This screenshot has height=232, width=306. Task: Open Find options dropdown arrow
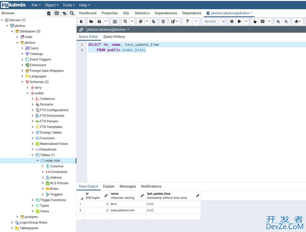point(132,21)
